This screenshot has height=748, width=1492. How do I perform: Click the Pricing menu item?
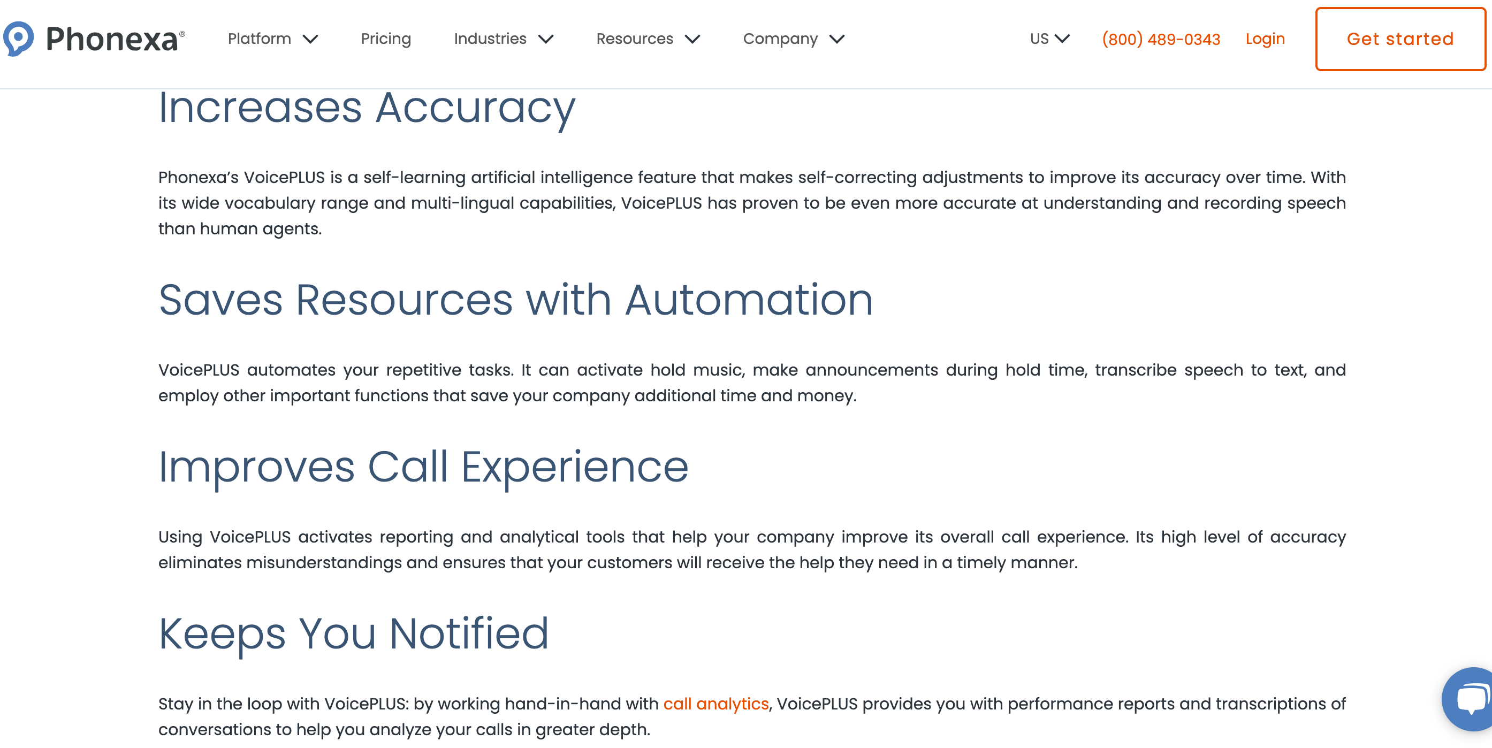(385, 38)
